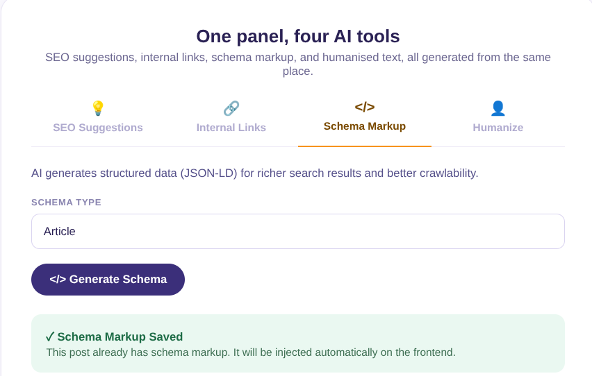Click the code brackets on Generate Schema button
Image resolution: width=592 pixels, height=376 pixels.
coord(58,280)
